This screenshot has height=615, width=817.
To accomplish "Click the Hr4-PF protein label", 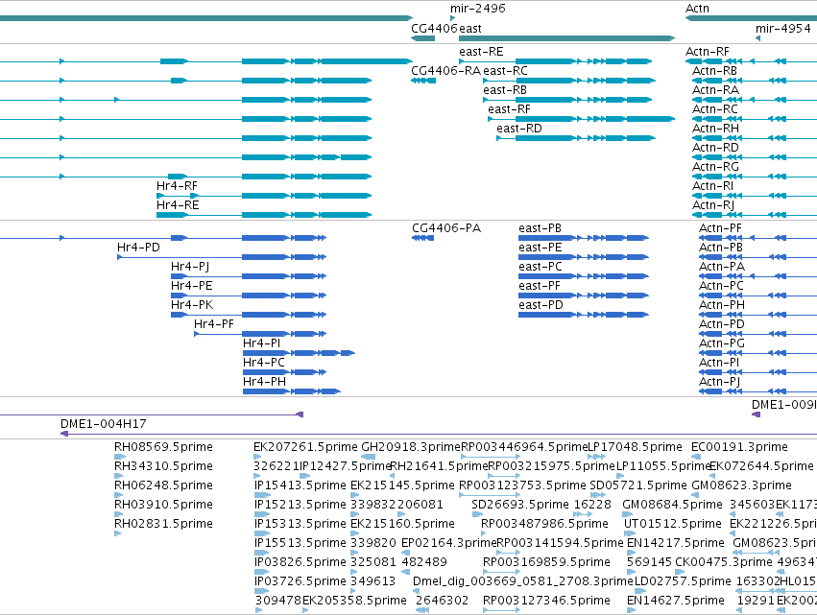I will [214, 325].
